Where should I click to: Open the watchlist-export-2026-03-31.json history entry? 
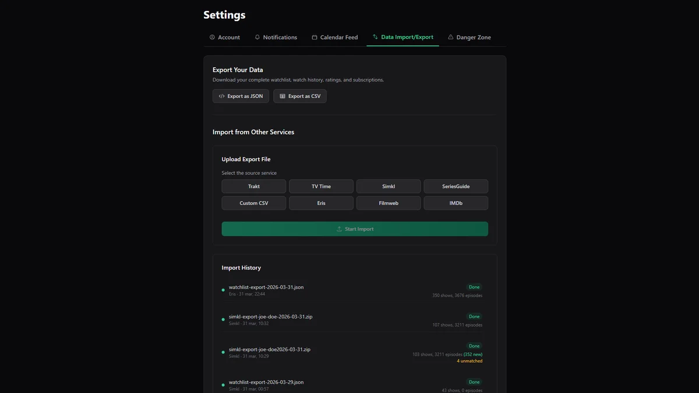266,287
